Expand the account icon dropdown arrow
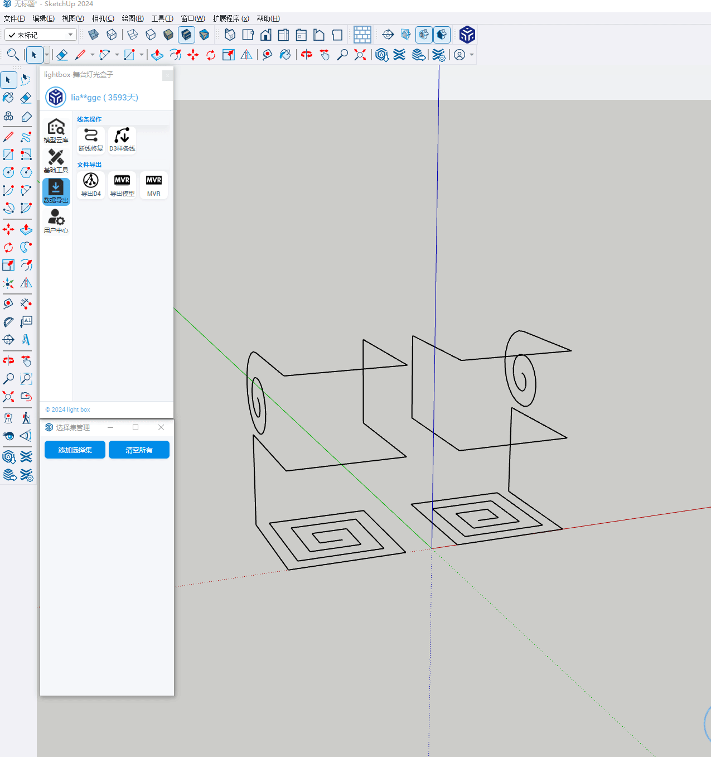Image resolution: width=711 pixels, height=757 pixels. pyautogui.click(x=472, y=55)
